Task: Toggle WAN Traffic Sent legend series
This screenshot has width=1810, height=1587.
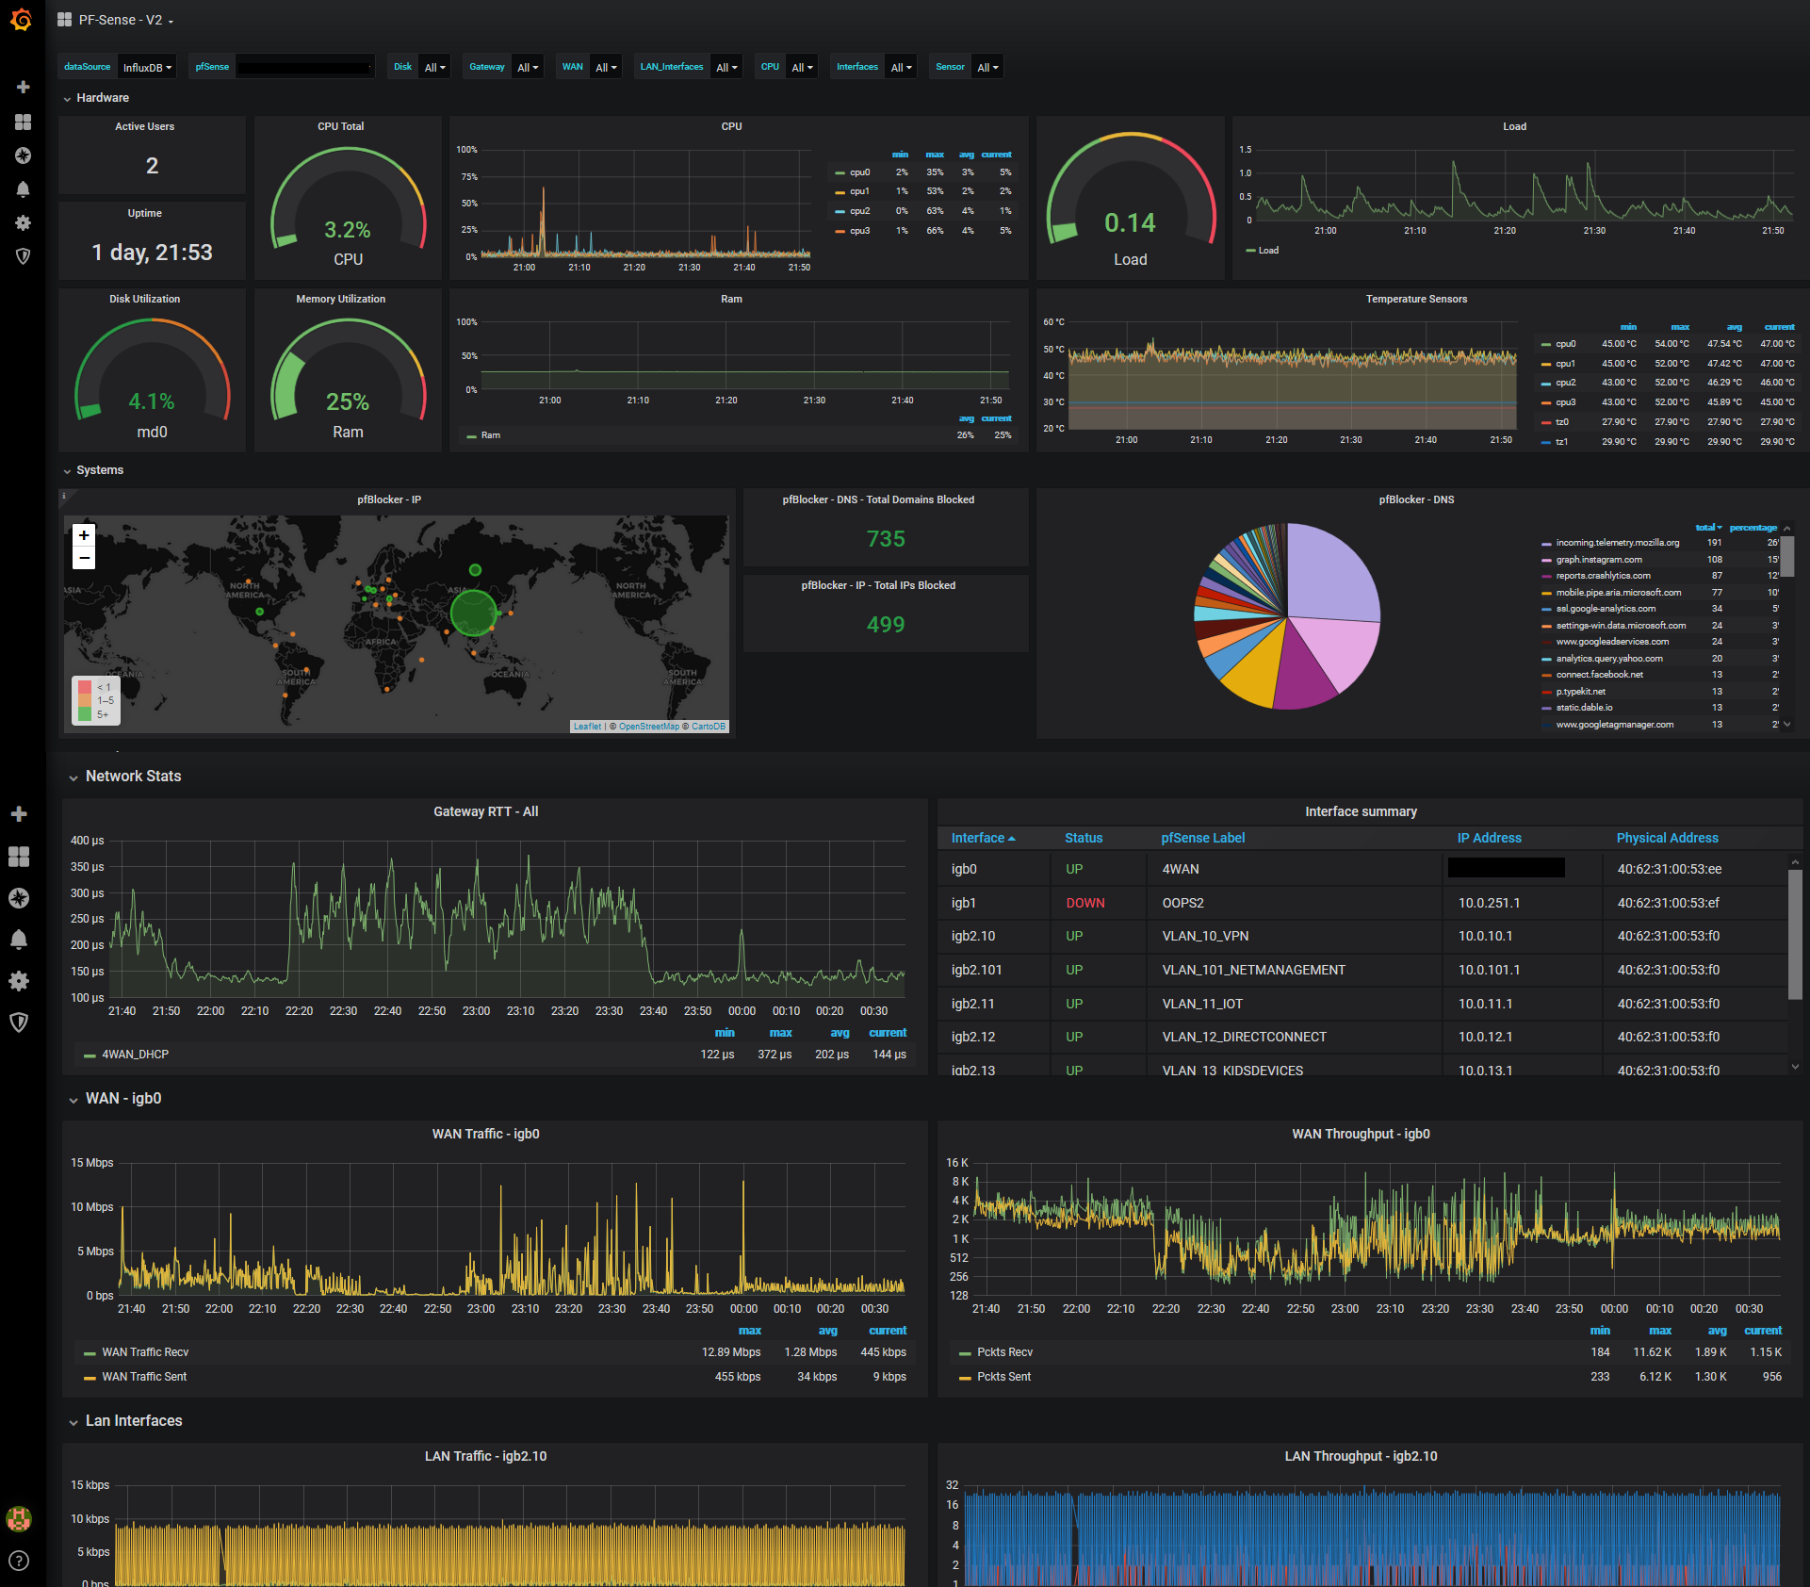Action: click(x=144, y=1377)
